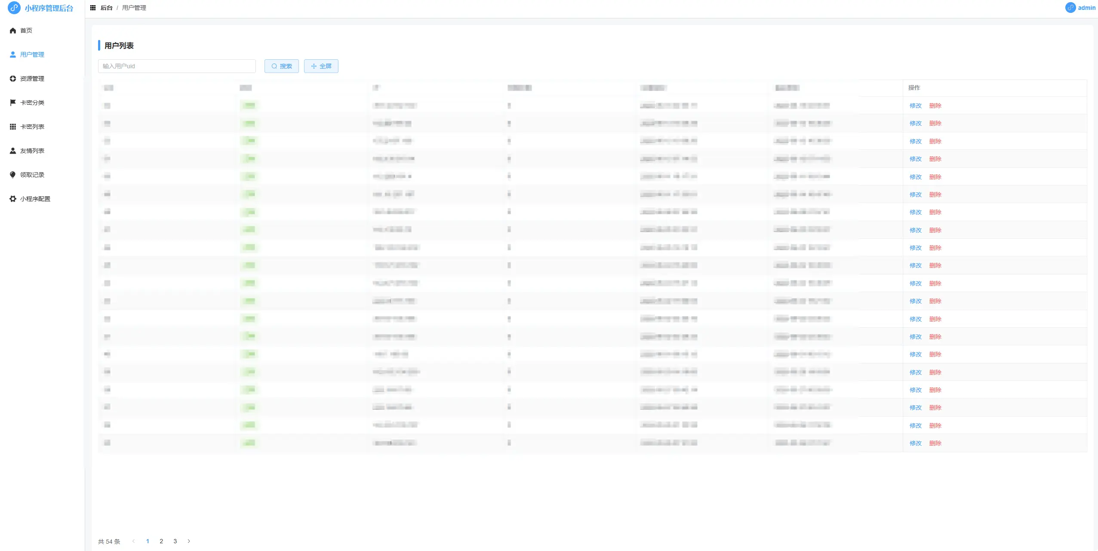Click 删除 on the last user row
The image size is (1098, 551).
point(935,443)
